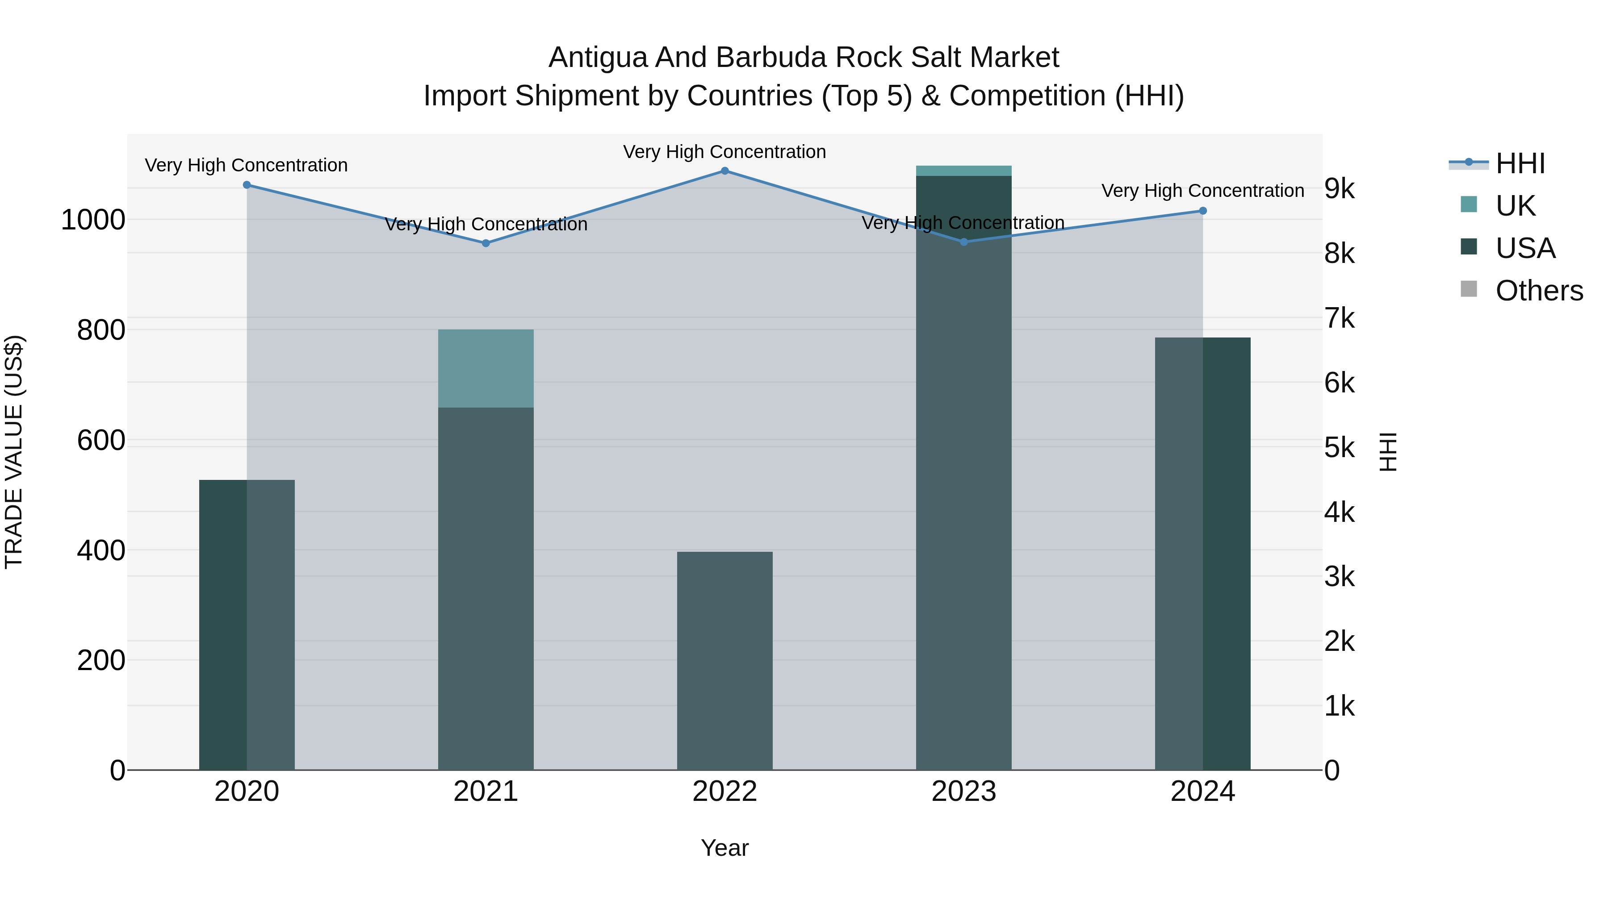This screenshot has height=904, width=1608.
Task: Click Very High Concentration label above 2022
Action: pyautogui.click(x=725, y=152)
